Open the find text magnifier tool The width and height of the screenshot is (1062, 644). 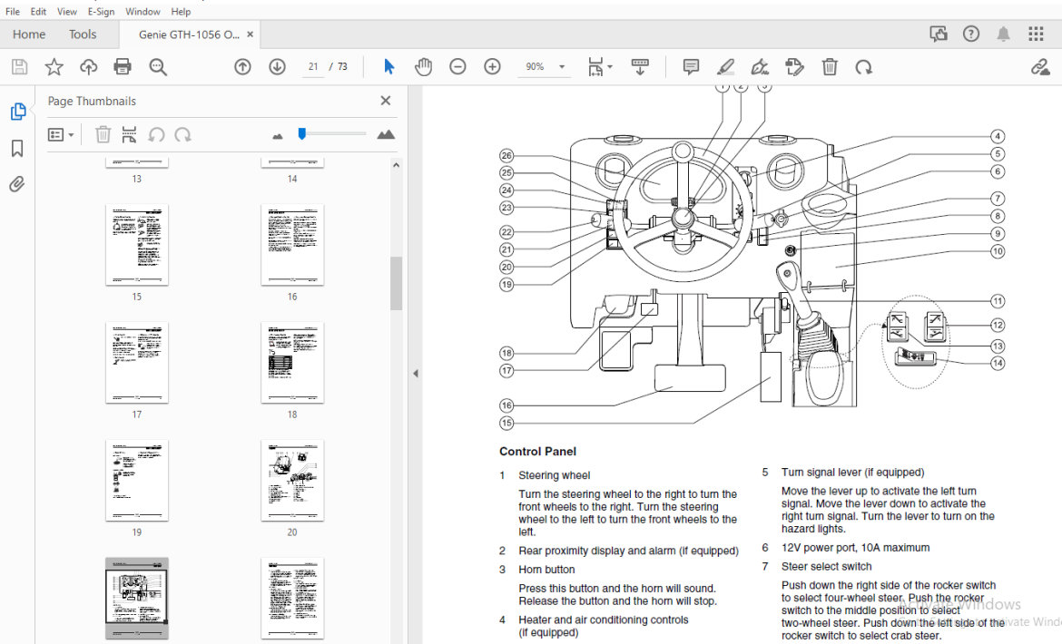pos(158,66)
